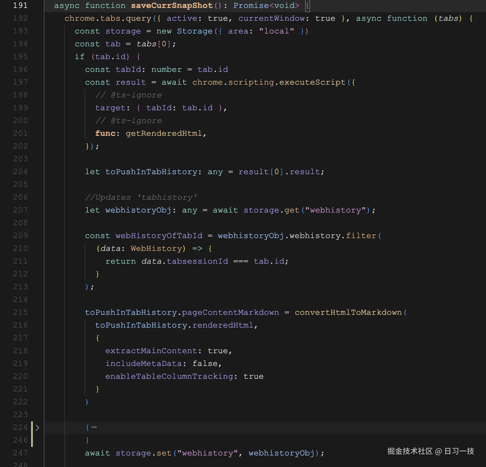This screenshot has width=486, height=467.
Task: Click line number 215 in the gutter
Action: tap(20, 312)
